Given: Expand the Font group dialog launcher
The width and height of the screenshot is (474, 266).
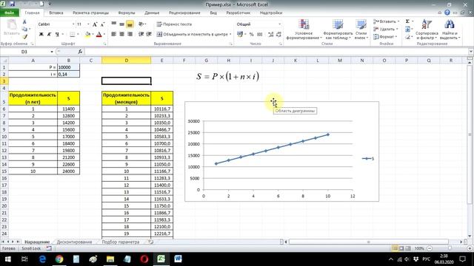Looking at the screenshot, I should point(105,44).
